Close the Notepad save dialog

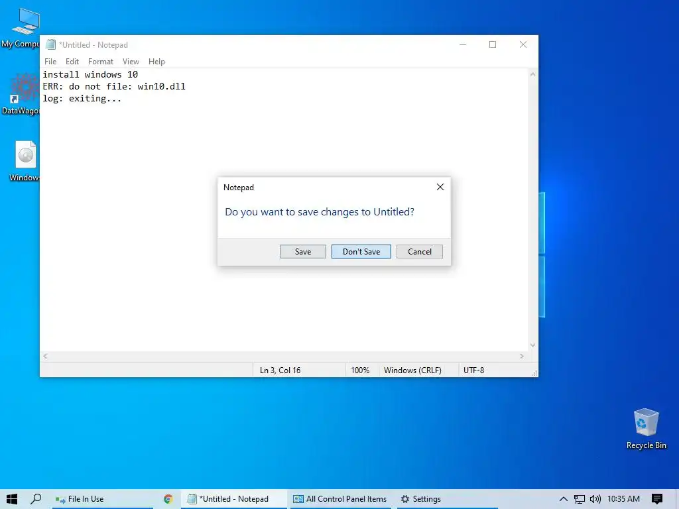440,187
